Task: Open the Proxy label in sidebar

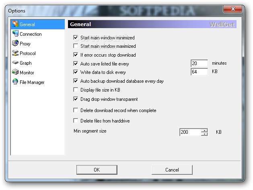Action: point(25,44)
